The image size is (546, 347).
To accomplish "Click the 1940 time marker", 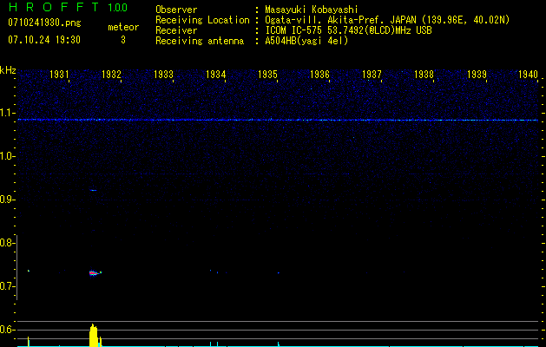I will coord(529,74).
